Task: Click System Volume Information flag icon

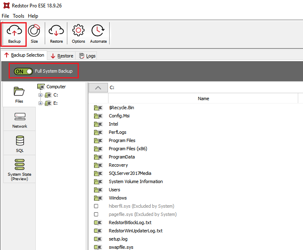Action: (98, 181)
